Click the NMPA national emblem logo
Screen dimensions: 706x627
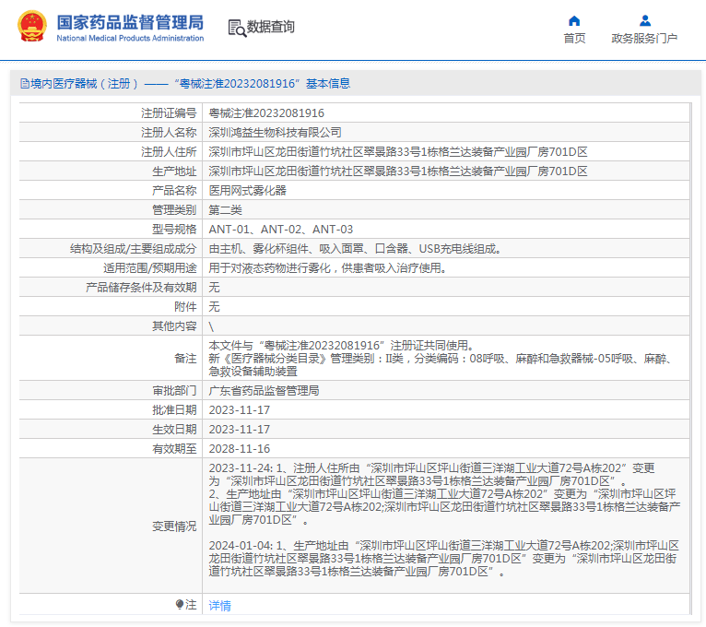click(32, 26)
